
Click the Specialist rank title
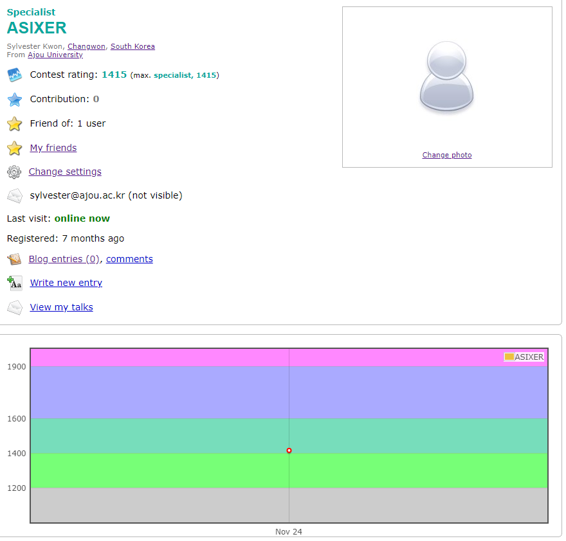click(31, 12)
